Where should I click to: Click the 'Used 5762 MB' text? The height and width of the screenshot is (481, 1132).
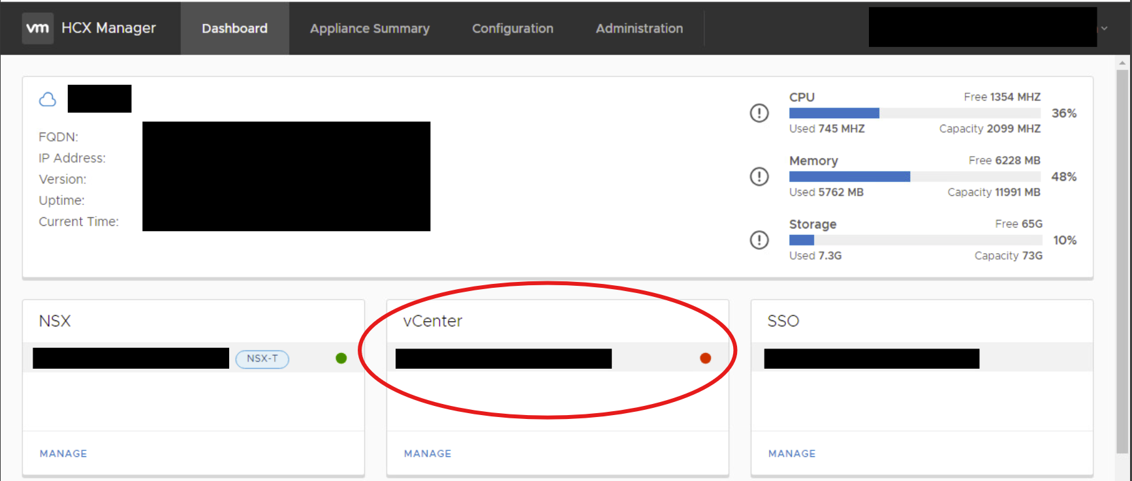[826, 192]
